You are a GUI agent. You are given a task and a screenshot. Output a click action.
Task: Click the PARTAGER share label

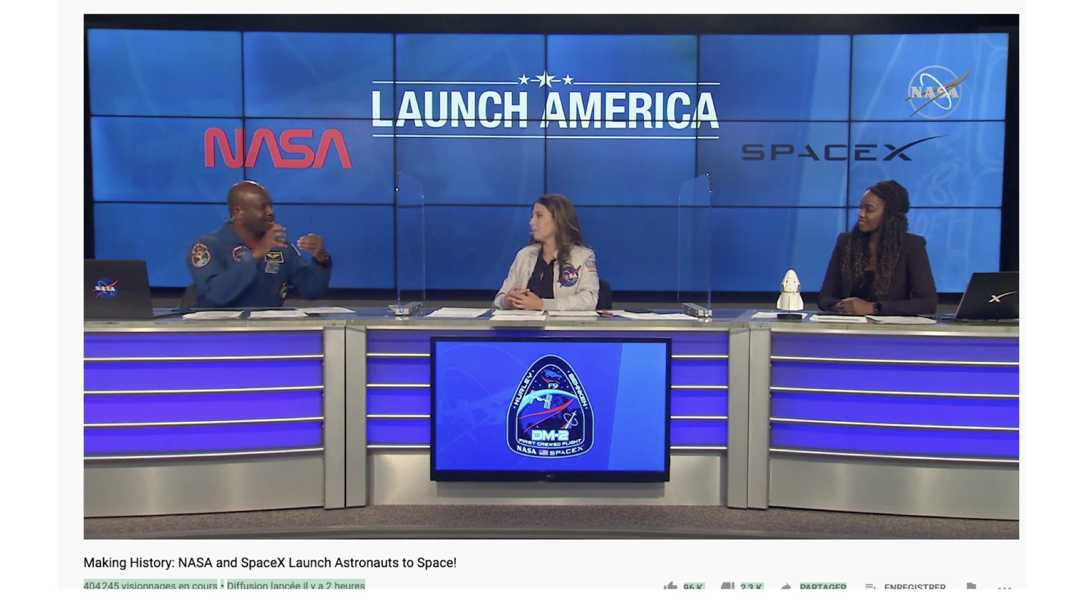(823, 586)
